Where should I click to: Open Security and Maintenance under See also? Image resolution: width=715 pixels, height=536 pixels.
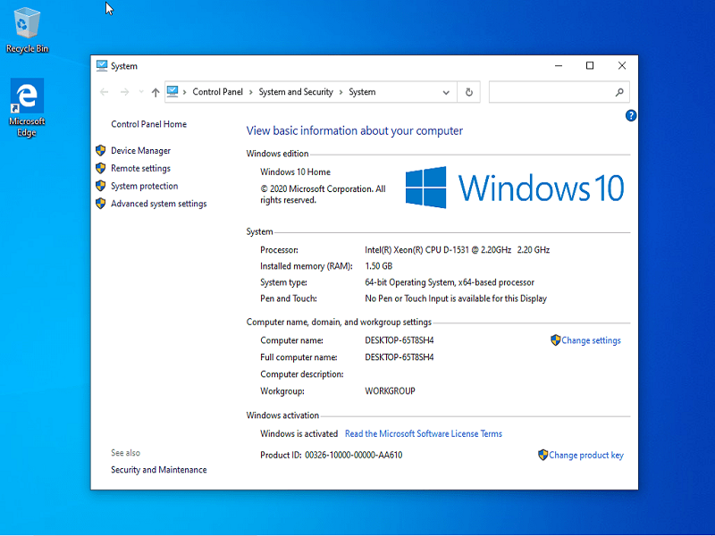(159, 470)
